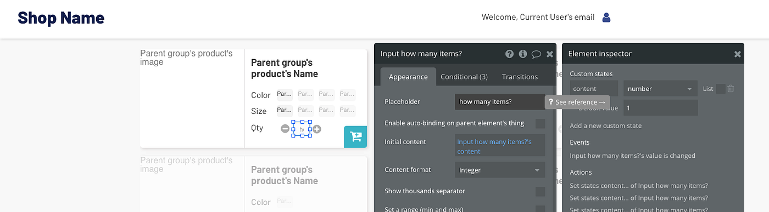Open the help question mark icon

509,54
